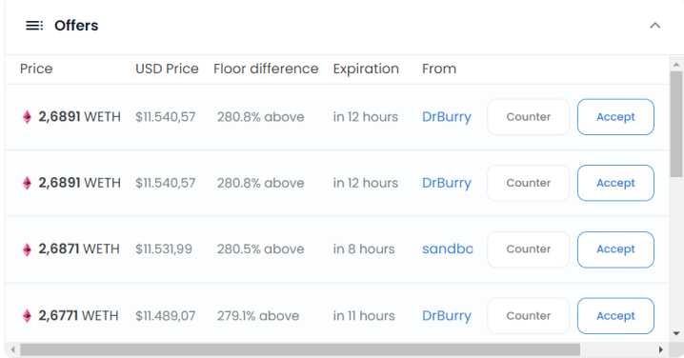Click the Offers section title

(76, 26)
